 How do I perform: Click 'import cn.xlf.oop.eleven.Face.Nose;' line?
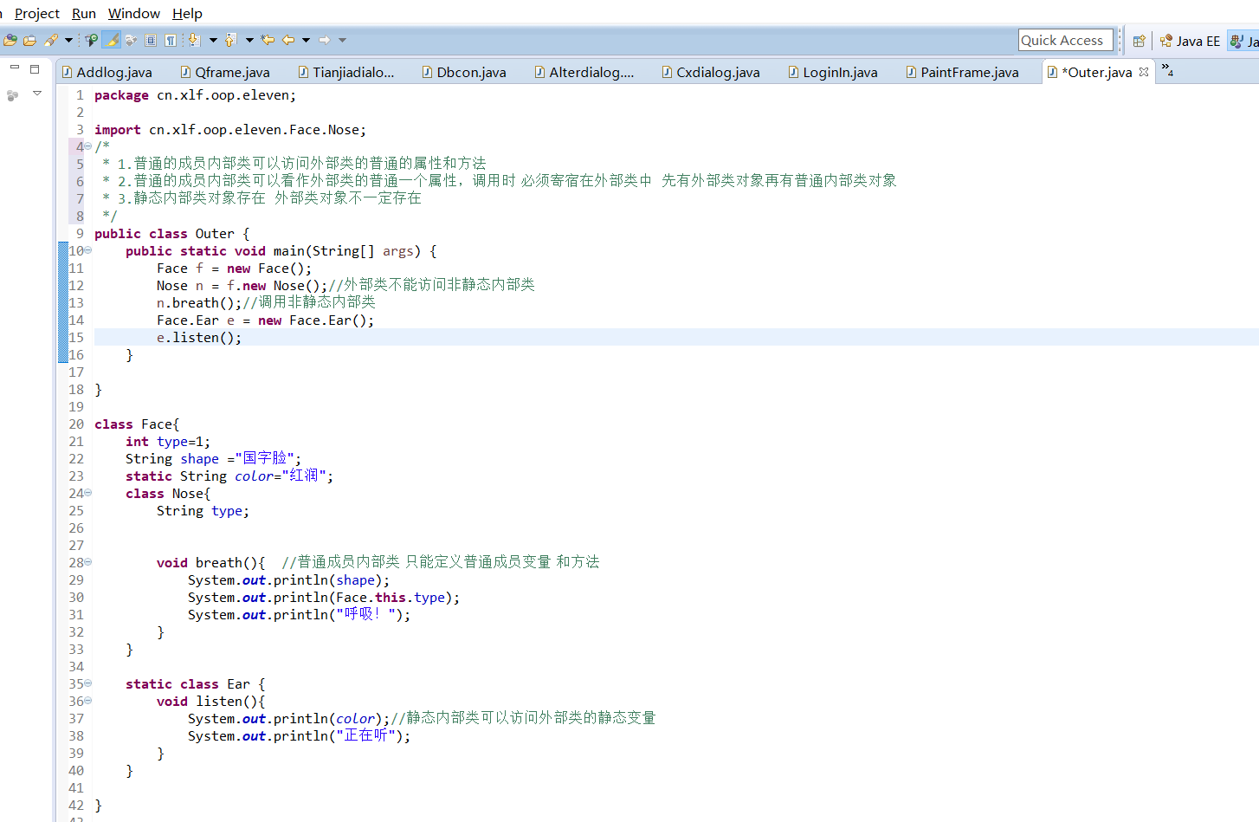[230, 130]
